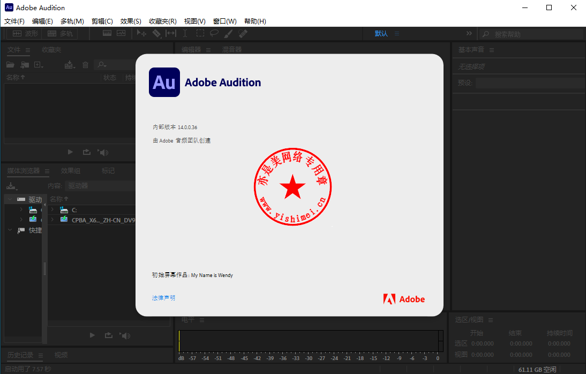Open the 法律声明 link
This screenshot has width=586, height=374.
coord(163,298)
